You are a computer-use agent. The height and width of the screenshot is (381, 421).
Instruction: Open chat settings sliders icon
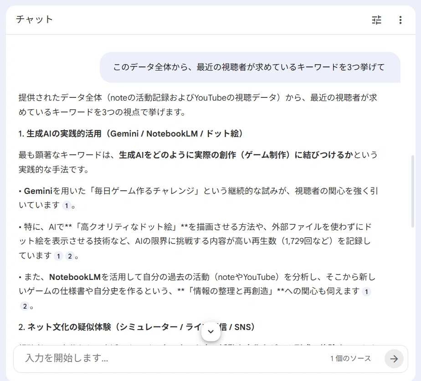tap(376, 20)
